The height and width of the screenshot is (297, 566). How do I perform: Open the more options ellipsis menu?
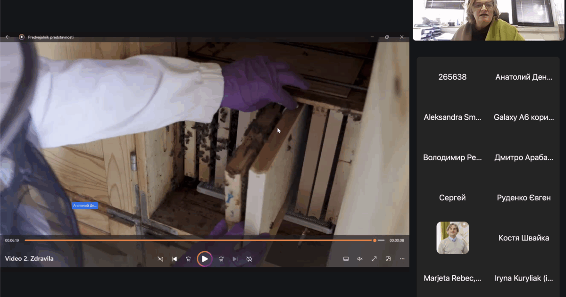click(402, 259)
